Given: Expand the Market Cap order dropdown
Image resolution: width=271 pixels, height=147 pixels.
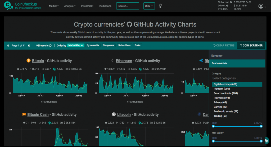Looking at the screenshot, I should [x=76, y=45].
